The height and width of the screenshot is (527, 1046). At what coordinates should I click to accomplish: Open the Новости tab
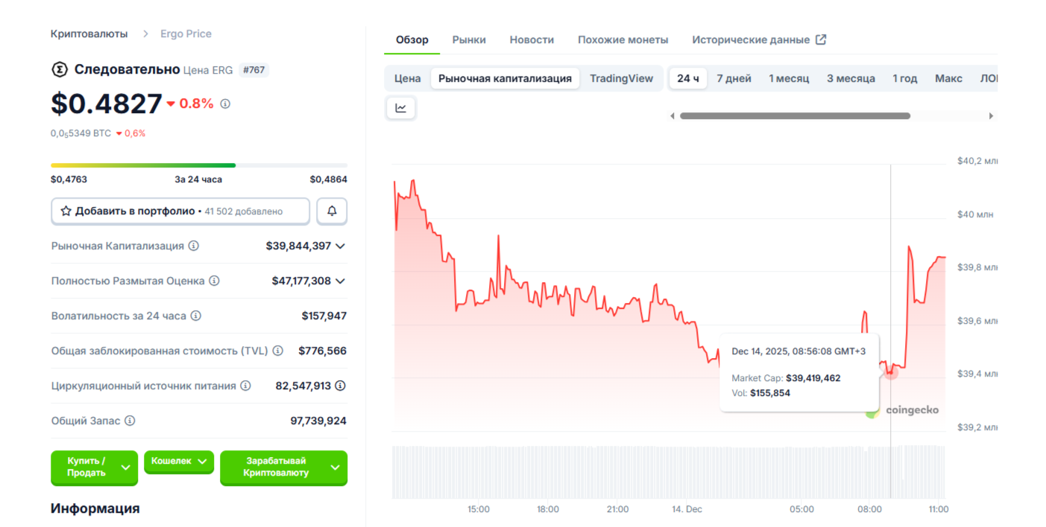[532, 39]
